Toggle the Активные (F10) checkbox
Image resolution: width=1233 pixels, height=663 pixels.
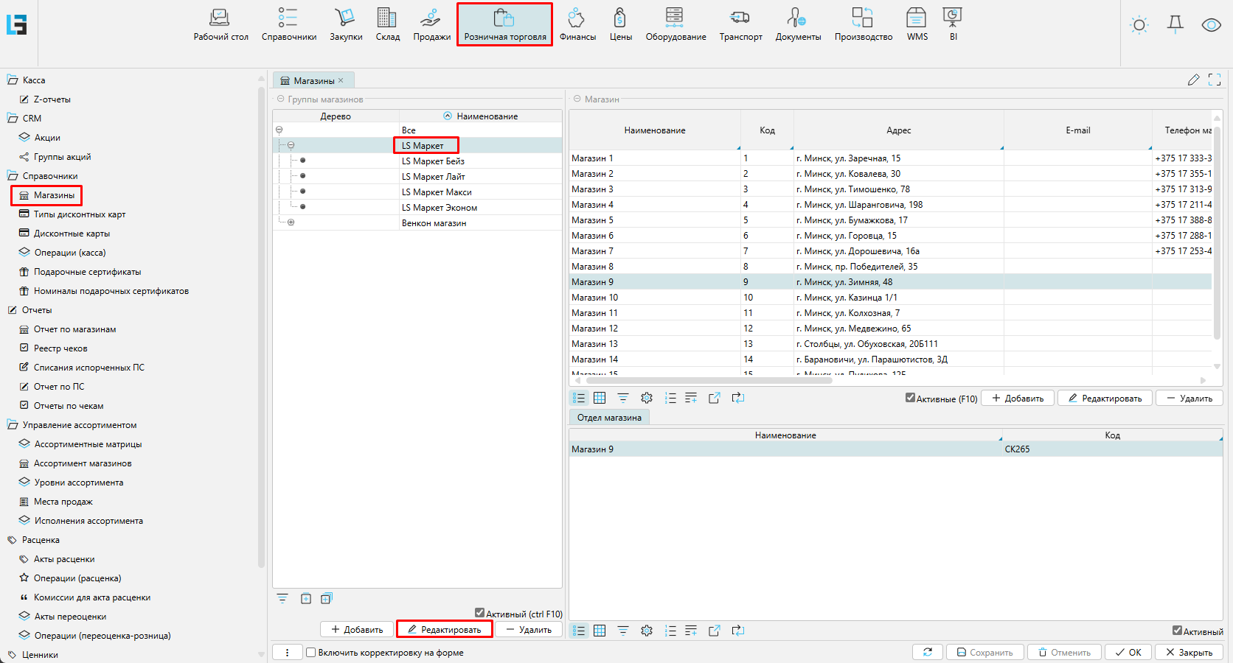coord(910,398)
